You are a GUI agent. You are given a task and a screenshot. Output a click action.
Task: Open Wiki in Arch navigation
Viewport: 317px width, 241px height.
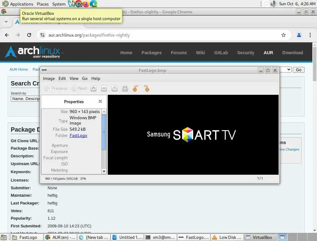pyautogui.click(x=200, y=53)
